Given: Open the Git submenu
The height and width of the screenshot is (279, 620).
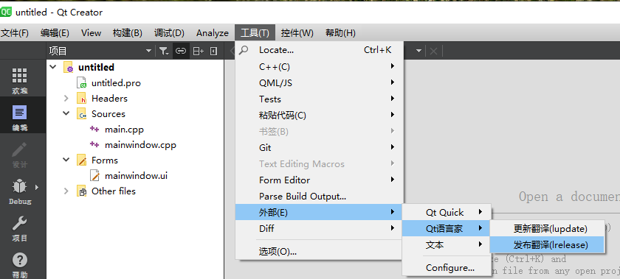Looking at the screenshot, I should coord(320,147).
